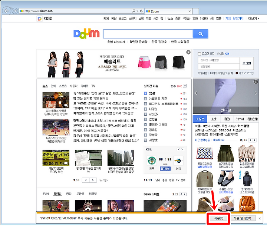Switch to the 자동차 news tab
The image size is (267, 226).
pyautogui.click(x=73, y=86)
